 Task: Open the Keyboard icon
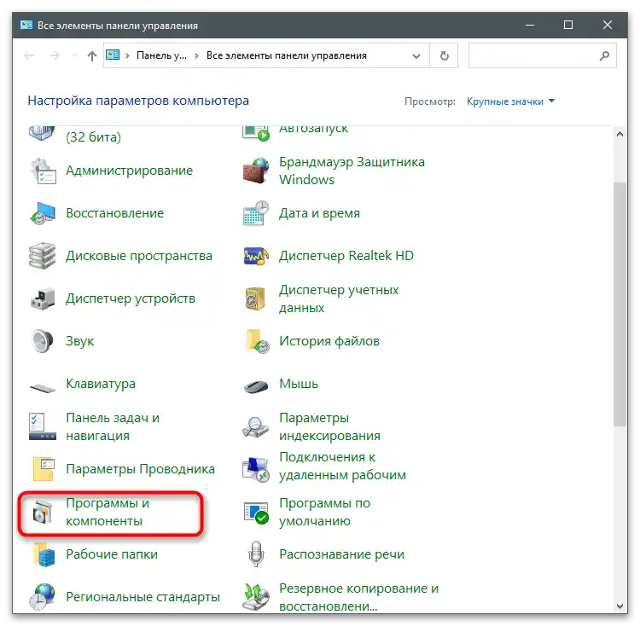click(x=43, y=387)
